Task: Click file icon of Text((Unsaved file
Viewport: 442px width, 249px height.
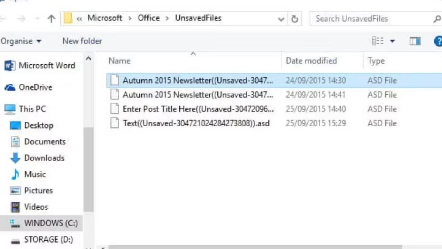Action: coord(115,123)
